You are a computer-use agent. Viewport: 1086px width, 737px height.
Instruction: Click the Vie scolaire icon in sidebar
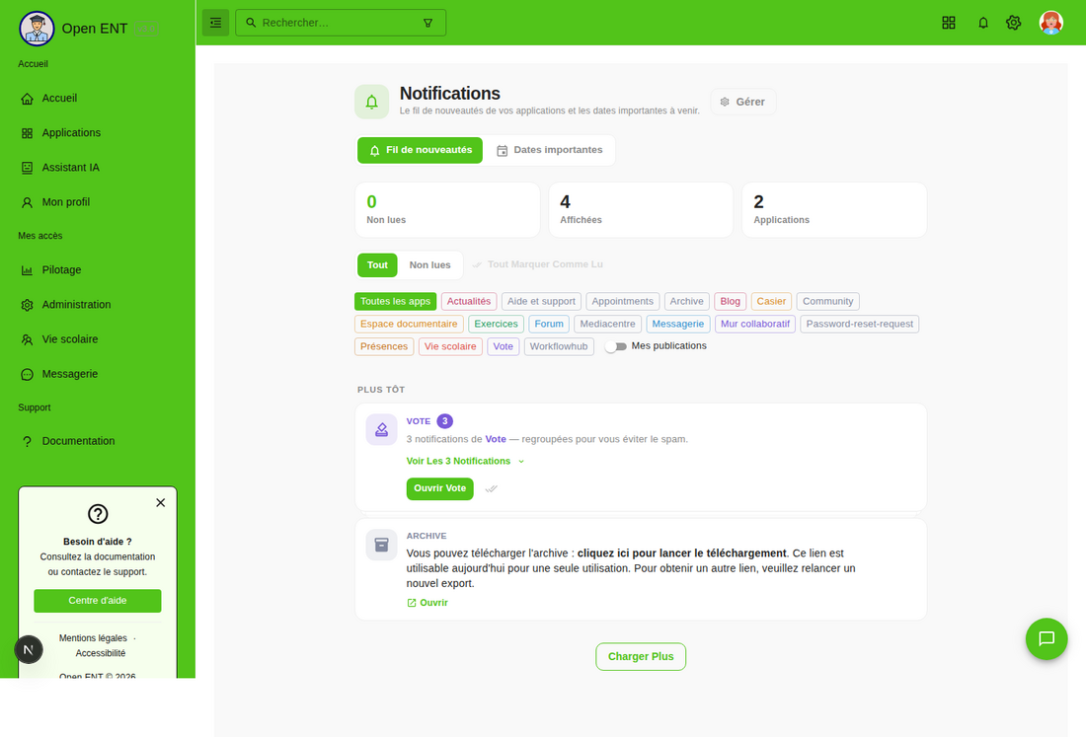27,339
